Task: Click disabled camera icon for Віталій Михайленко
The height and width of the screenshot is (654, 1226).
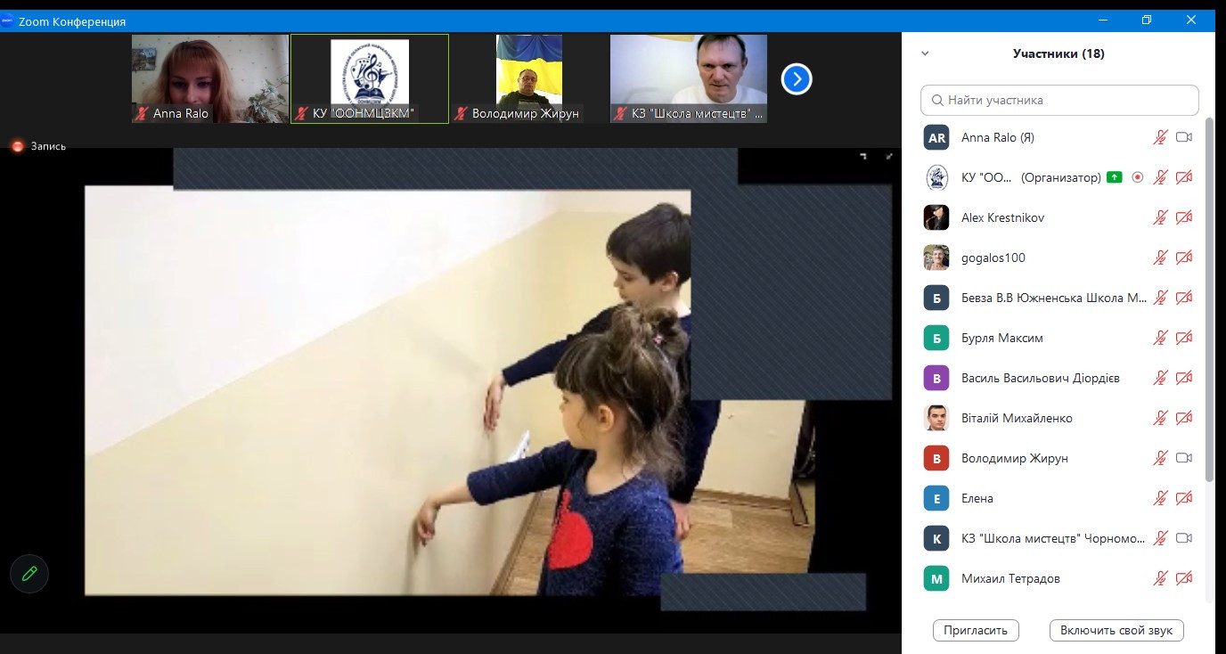Action: click(x=1184, y=418)
